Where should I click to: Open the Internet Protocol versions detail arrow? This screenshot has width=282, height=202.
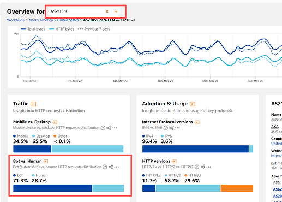pyautogui.click(x=197, y=122)
